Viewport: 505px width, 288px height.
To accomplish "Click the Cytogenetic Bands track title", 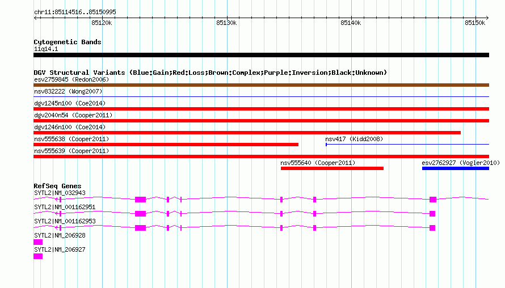I will [68, 42].
